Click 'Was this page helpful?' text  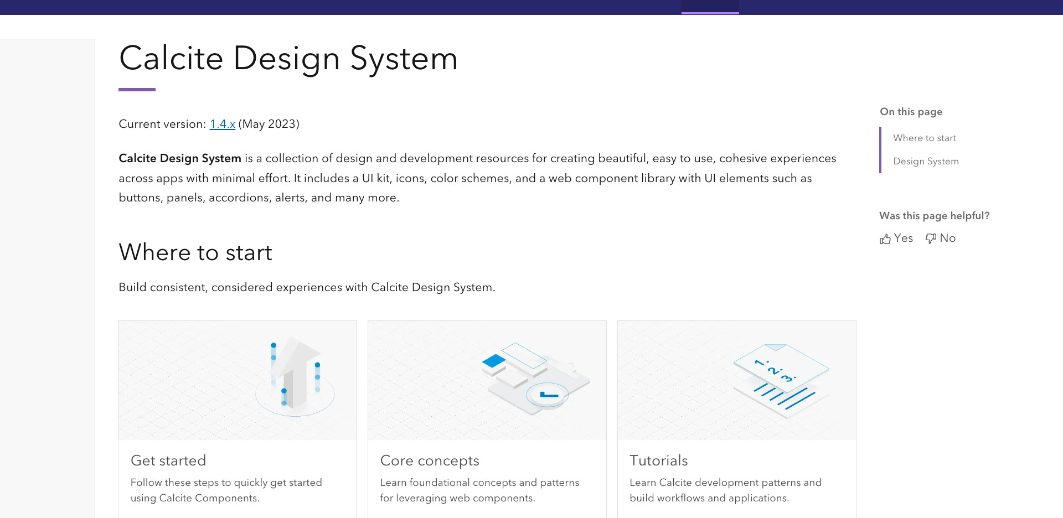click(x=934, y=216)
